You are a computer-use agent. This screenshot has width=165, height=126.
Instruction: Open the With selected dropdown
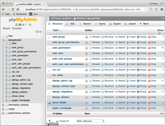(90, 121)
